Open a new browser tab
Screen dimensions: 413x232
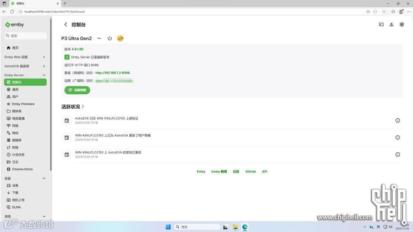click(65, 3)
